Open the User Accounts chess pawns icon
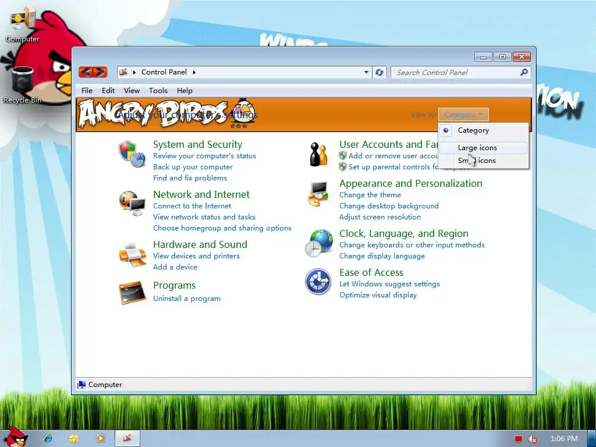This screenshot has width=596, height=447. 318,154
